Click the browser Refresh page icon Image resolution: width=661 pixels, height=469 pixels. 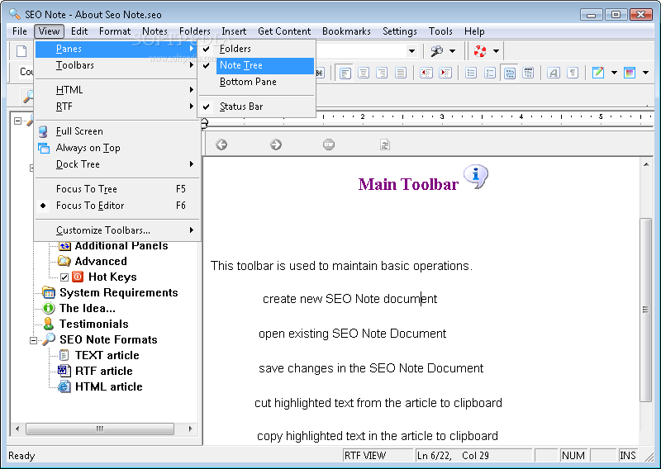384,144
